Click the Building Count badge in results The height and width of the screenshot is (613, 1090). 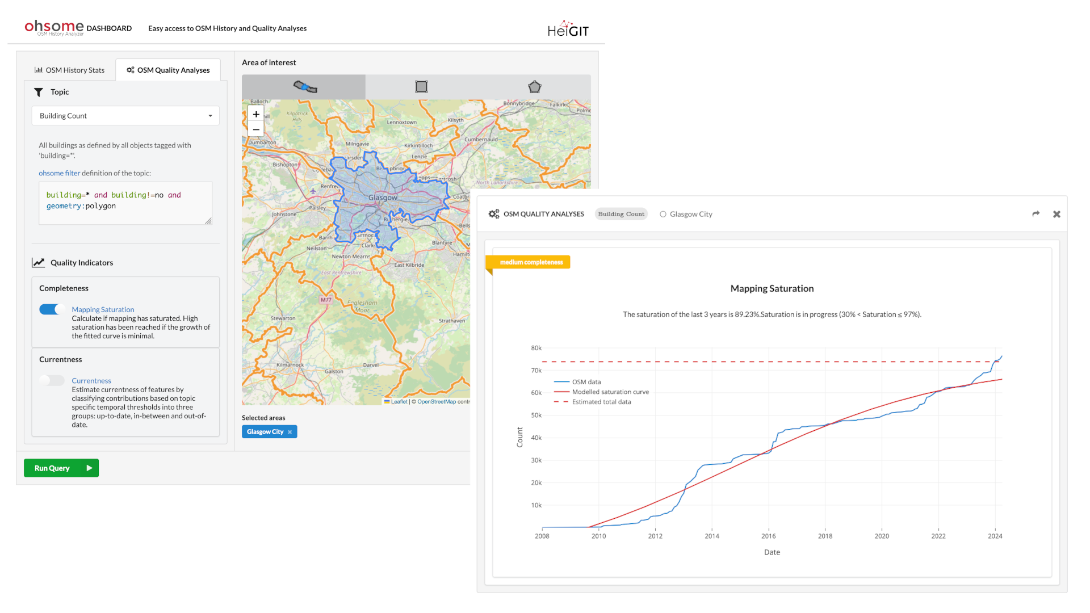[621, 214]
